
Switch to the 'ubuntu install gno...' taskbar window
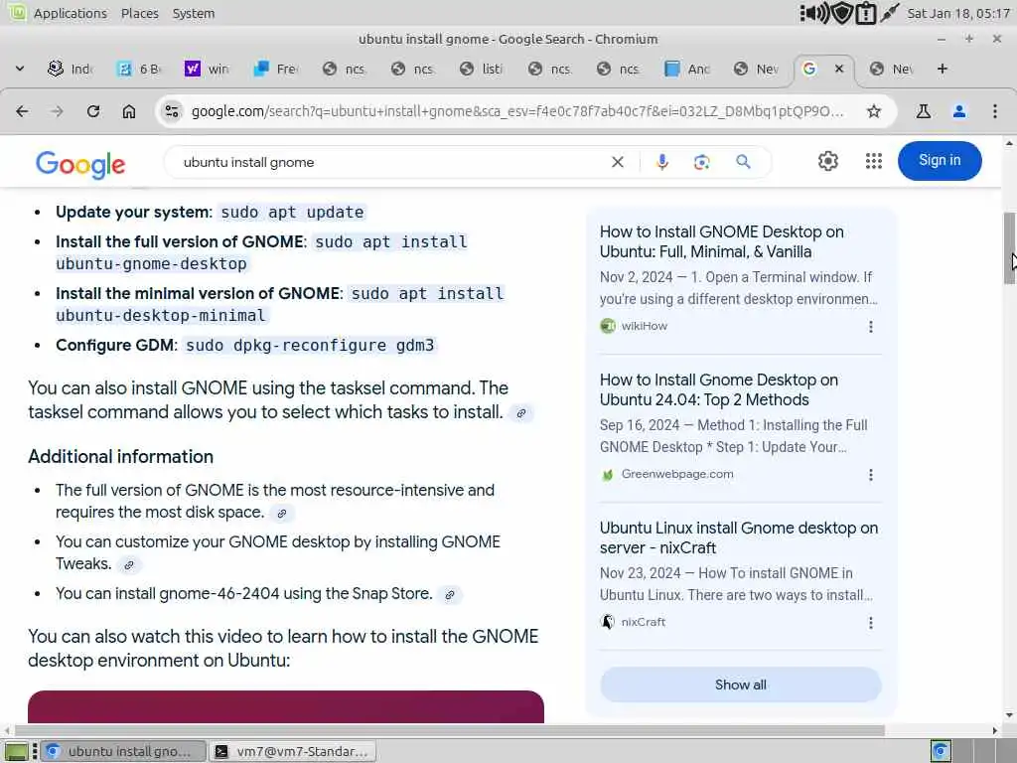(x=123, y=751)
